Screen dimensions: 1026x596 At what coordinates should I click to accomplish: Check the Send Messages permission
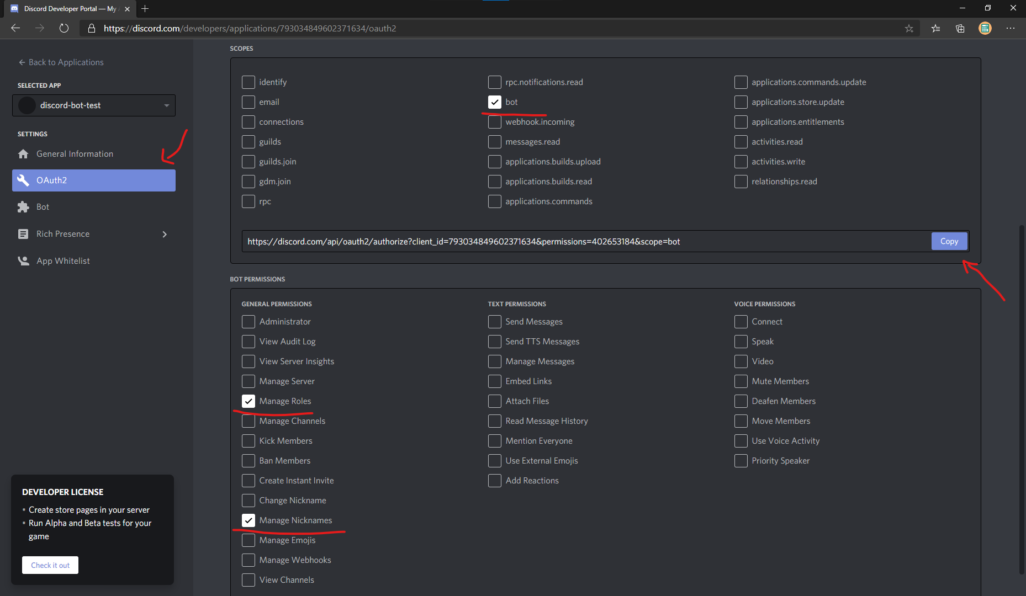point(495,322)
